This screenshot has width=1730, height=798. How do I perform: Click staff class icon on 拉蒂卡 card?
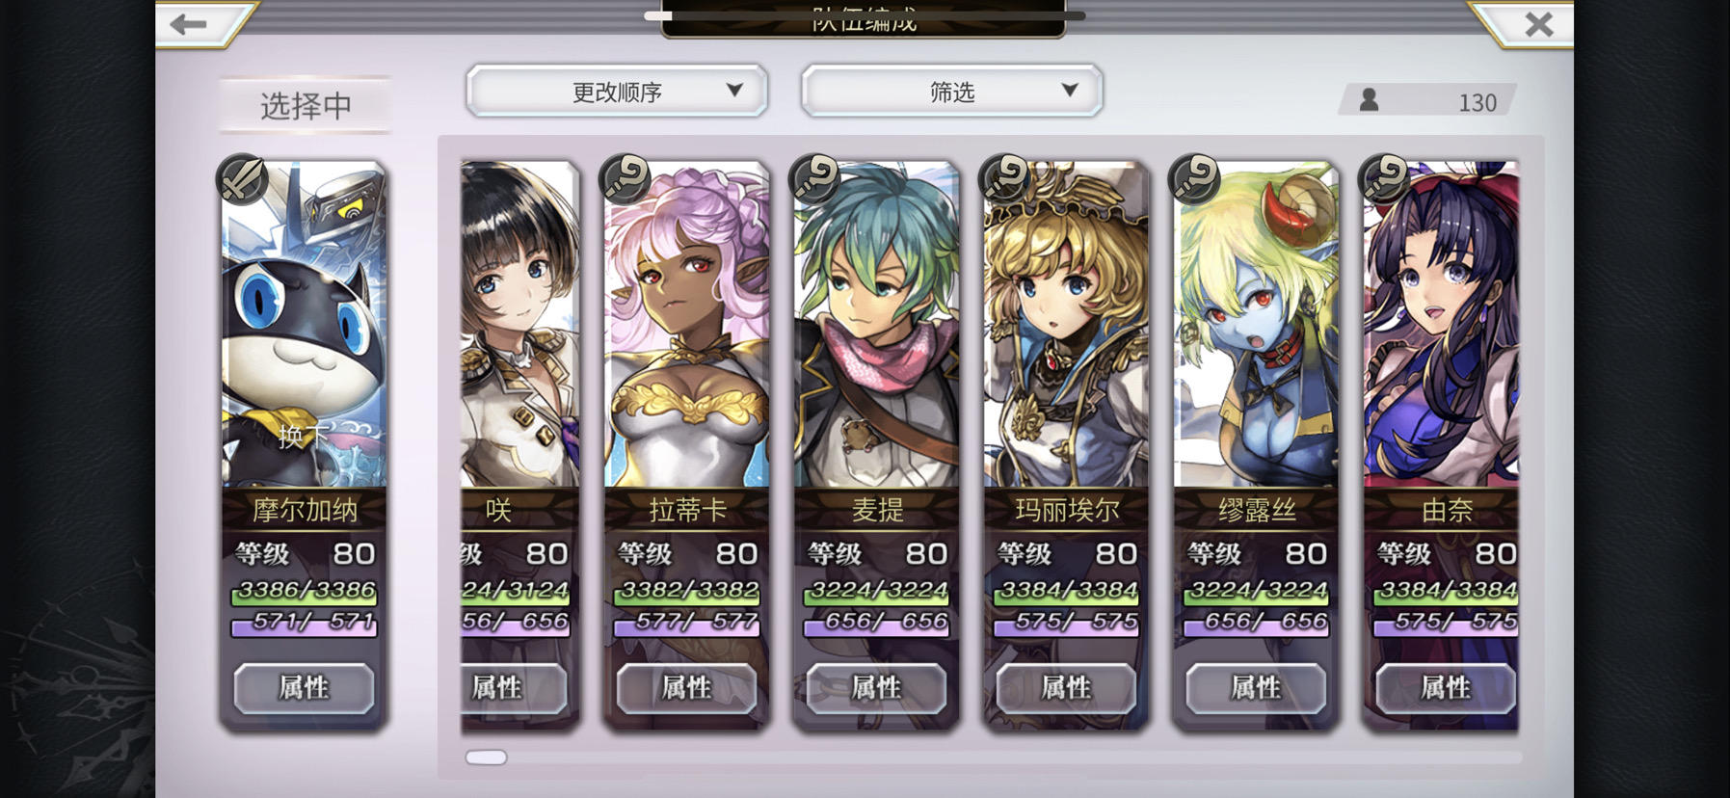pyautogui.click(x=625, y=179)
